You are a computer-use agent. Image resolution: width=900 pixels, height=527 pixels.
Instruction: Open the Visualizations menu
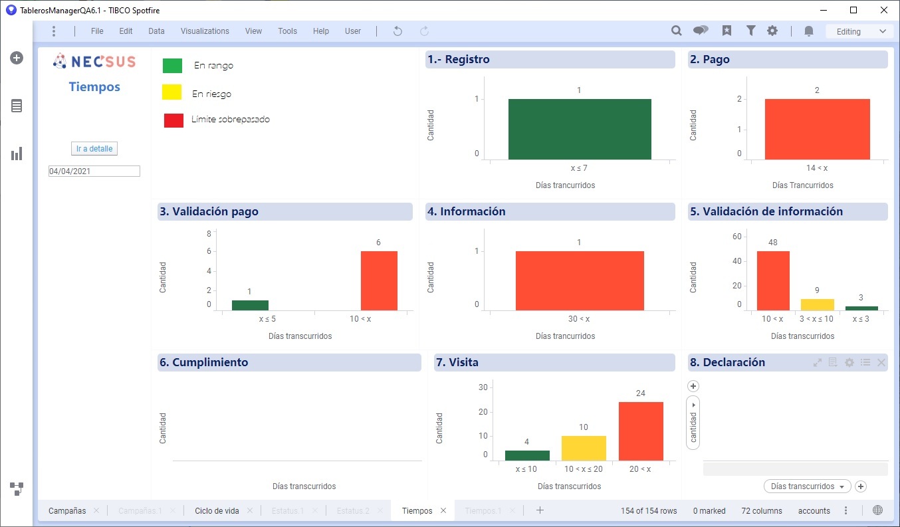point(205,31)
